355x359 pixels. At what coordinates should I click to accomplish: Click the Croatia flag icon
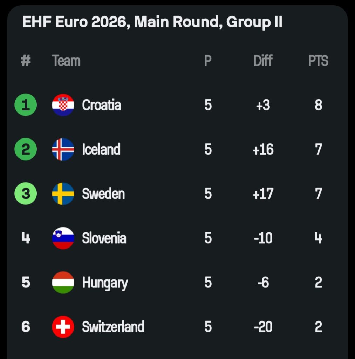[63, 105]
